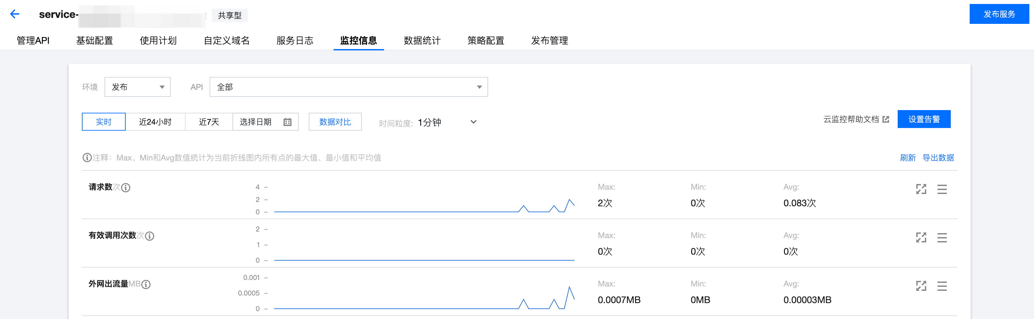Open external link icon beside 云监控帮助文档

886,119
